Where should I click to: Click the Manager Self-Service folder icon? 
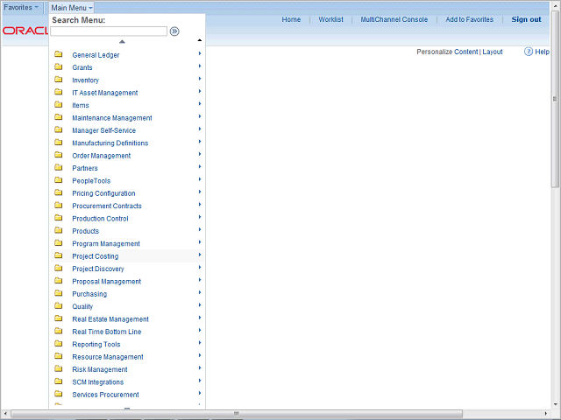click(x=59, y=129)
